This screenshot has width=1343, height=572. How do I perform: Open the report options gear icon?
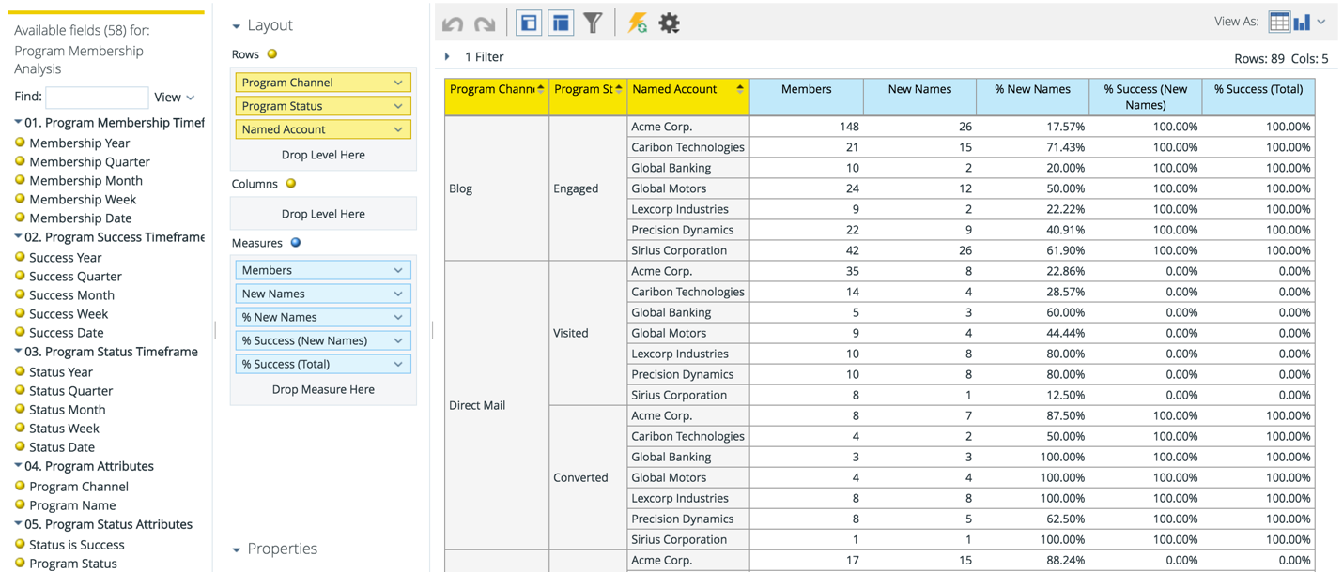[669, 23]
